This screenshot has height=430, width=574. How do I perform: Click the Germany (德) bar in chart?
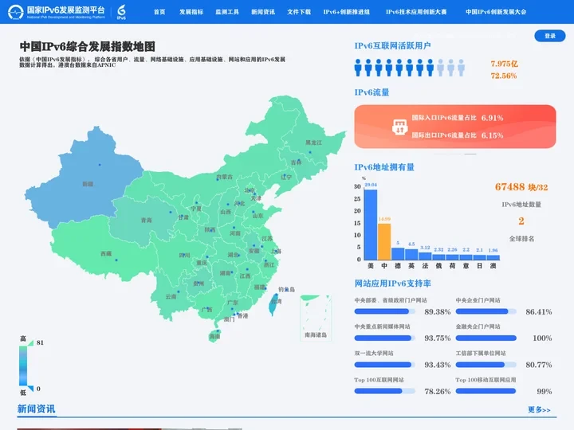[x=398, y=254]
